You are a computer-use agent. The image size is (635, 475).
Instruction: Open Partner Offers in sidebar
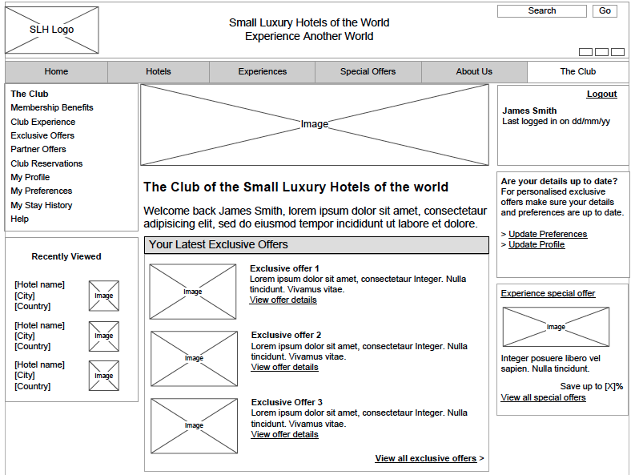pyautogui.click(x=38, y=150)
